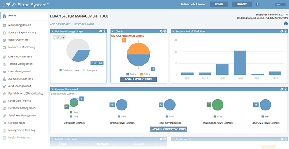Click the ADD DASHBOARD link
This screenshot has height=149, width=289.
[60, 24]
